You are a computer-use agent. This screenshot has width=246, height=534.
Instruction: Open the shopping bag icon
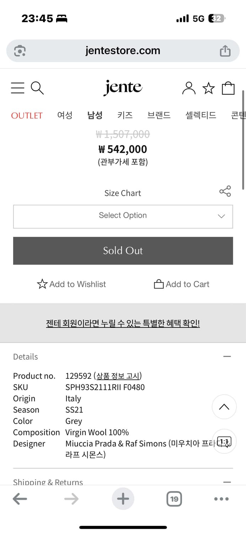[x=228, y=88]
